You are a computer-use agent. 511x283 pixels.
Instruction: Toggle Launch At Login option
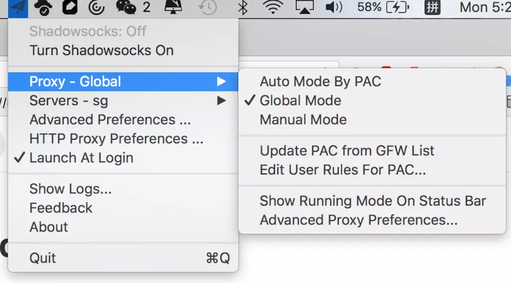pyautogui.click(x=81, y=158)
